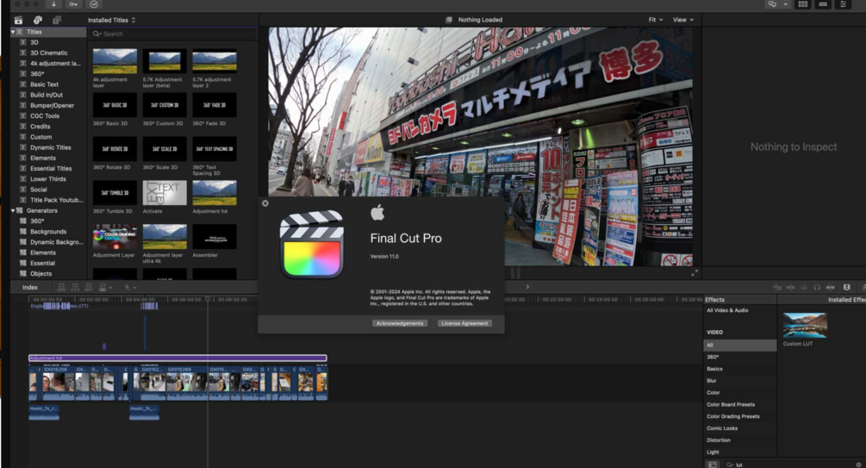Screen dimensions: 866x468
Task: Open the timeline Index button
Action: tap(30, 287)
